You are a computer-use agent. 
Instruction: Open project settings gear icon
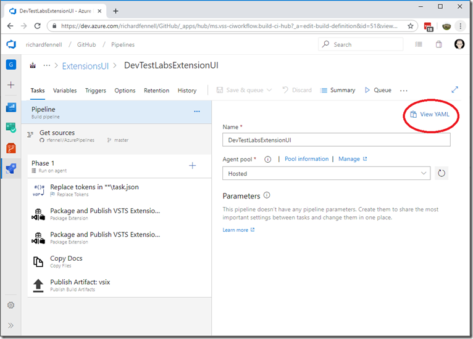[11, 305]
